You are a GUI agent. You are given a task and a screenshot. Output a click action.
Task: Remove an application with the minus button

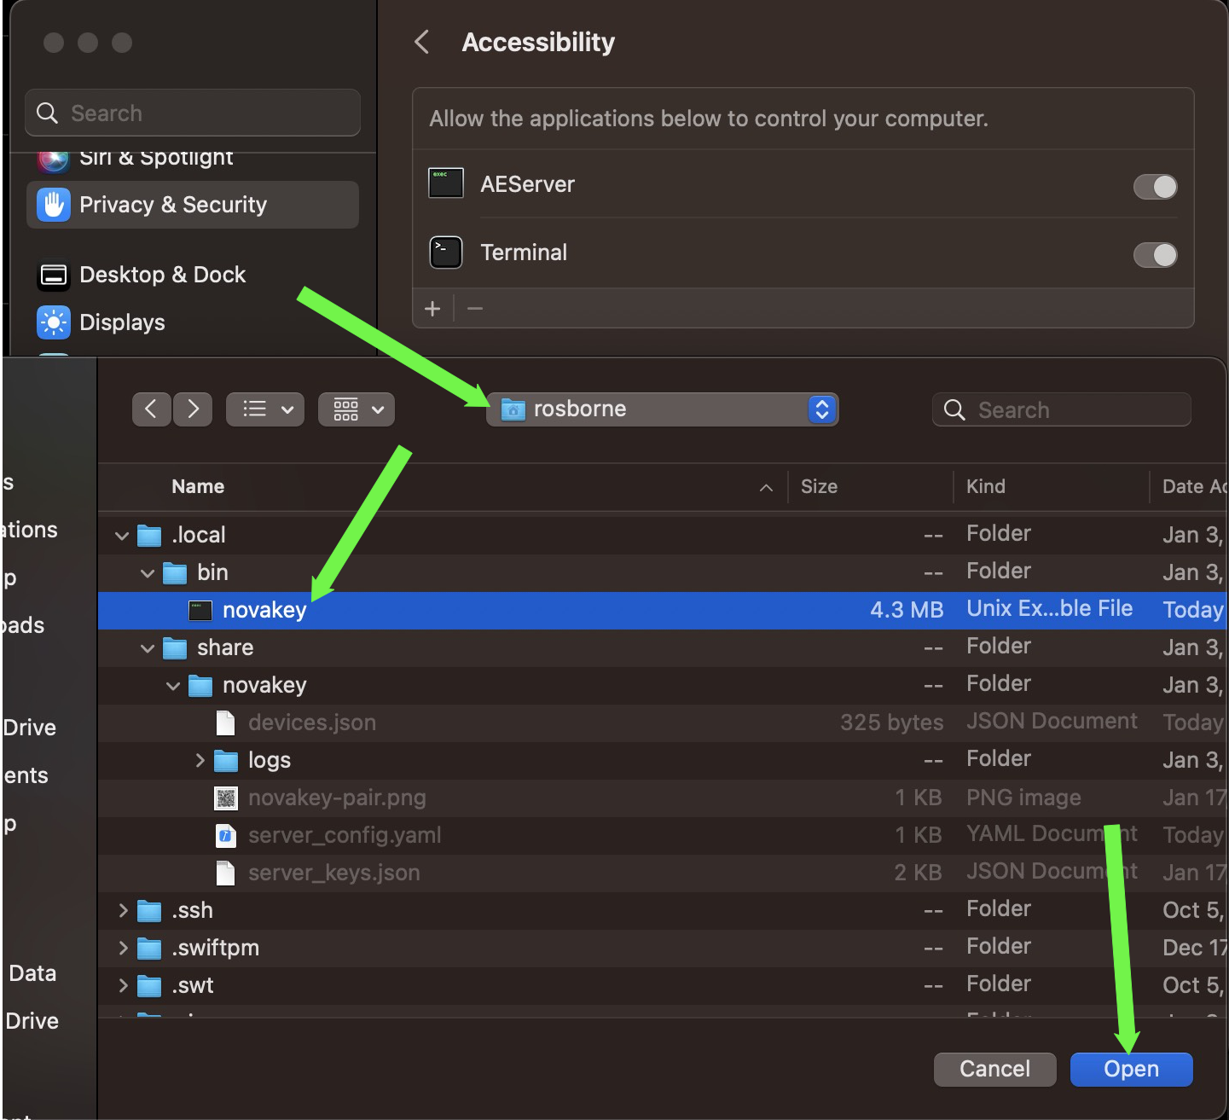(475, 308)
